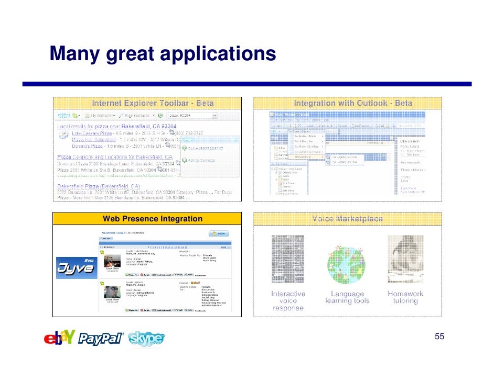Viewport: 494px width, 381px height.
Task: Click the Login button on Jyve page
Action: pyautogui.click(x=219, y=233)
